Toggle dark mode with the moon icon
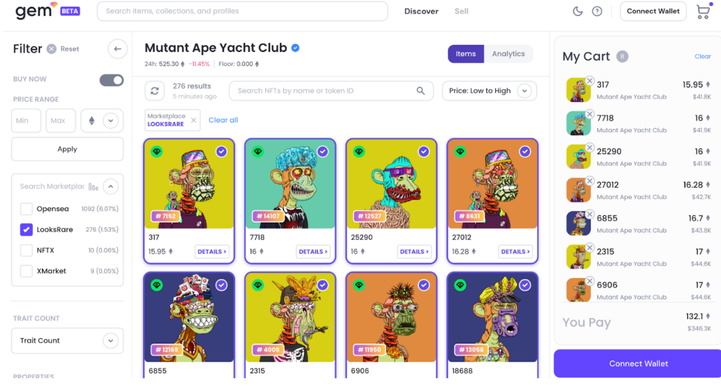This screenshot has width=721, height=386. pos(577,11)
